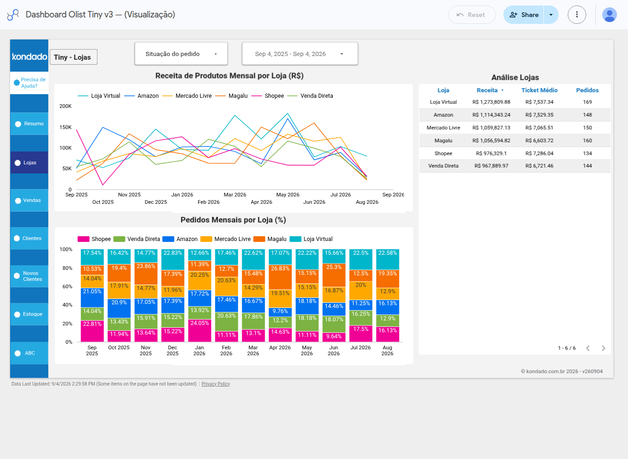Viewport: 628px width, 459px height.
Task: Go to the Resumo page
Action: (29, 124)
